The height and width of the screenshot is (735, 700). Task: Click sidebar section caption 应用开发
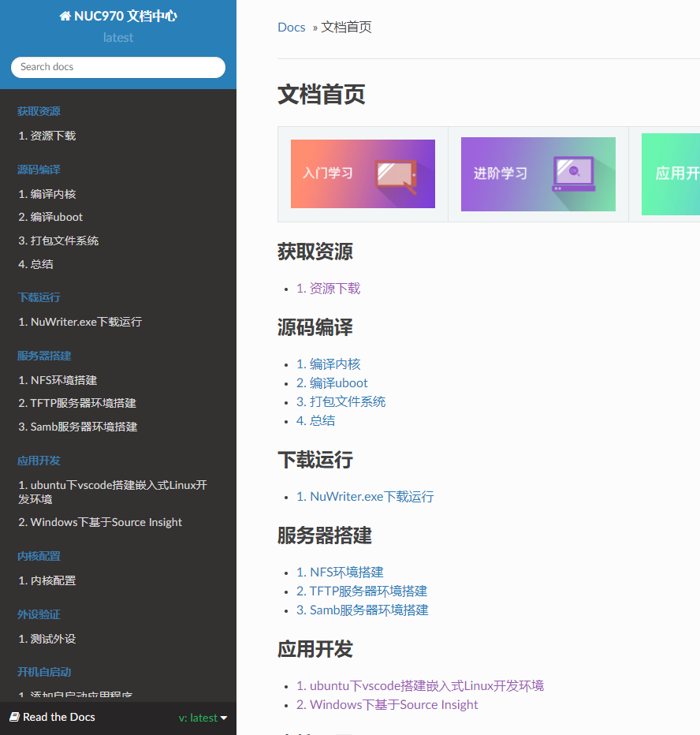pos(39,461)
